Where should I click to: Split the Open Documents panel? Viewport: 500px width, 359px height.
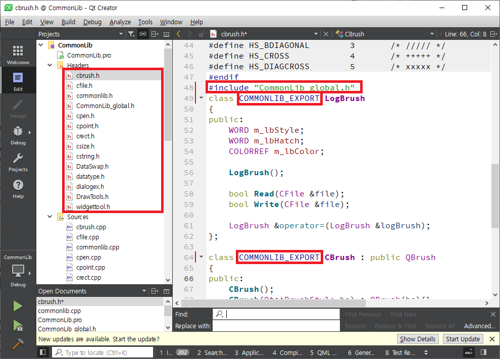pyautogui.click(x=155, y=291)
